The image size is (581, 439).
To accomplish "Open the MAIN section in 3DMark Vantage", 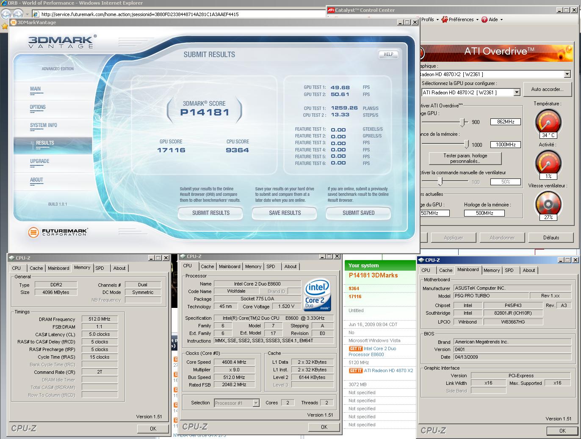I will [36, 89].
